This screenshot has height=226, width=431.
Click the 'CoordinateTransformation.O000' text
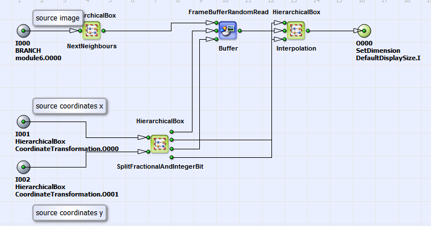(67, 149)
